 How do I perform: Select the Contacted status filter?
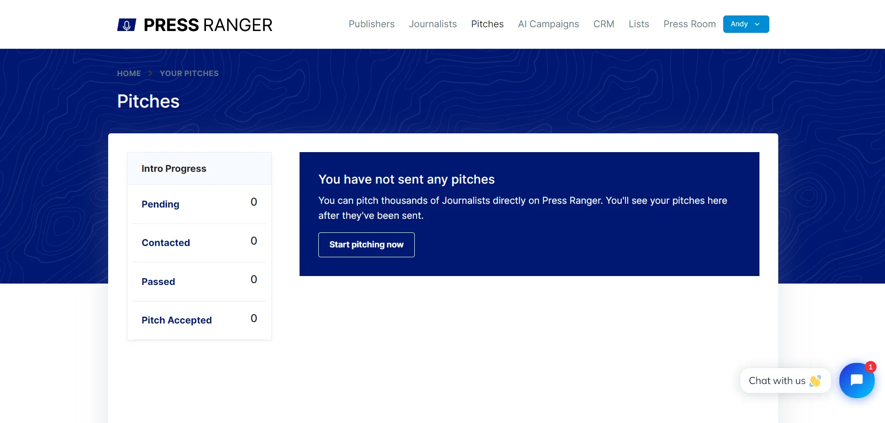tap(166, 243)
